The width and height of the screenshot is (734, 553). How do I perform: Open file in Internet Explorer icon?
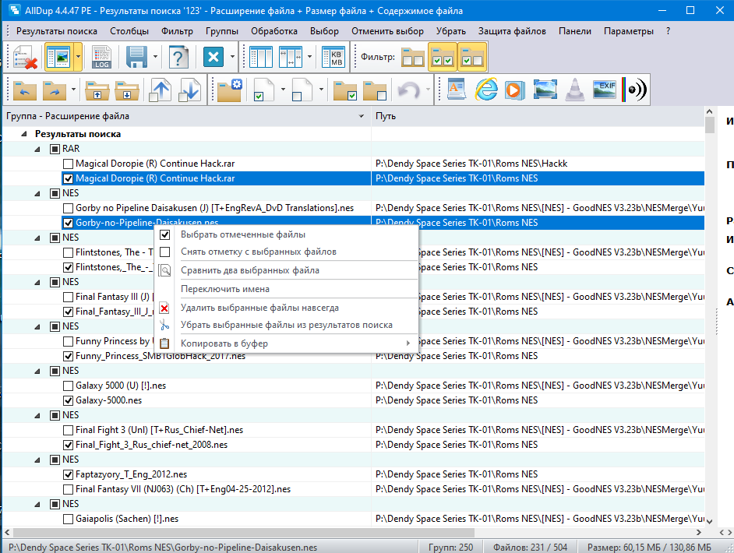[486, 90]
